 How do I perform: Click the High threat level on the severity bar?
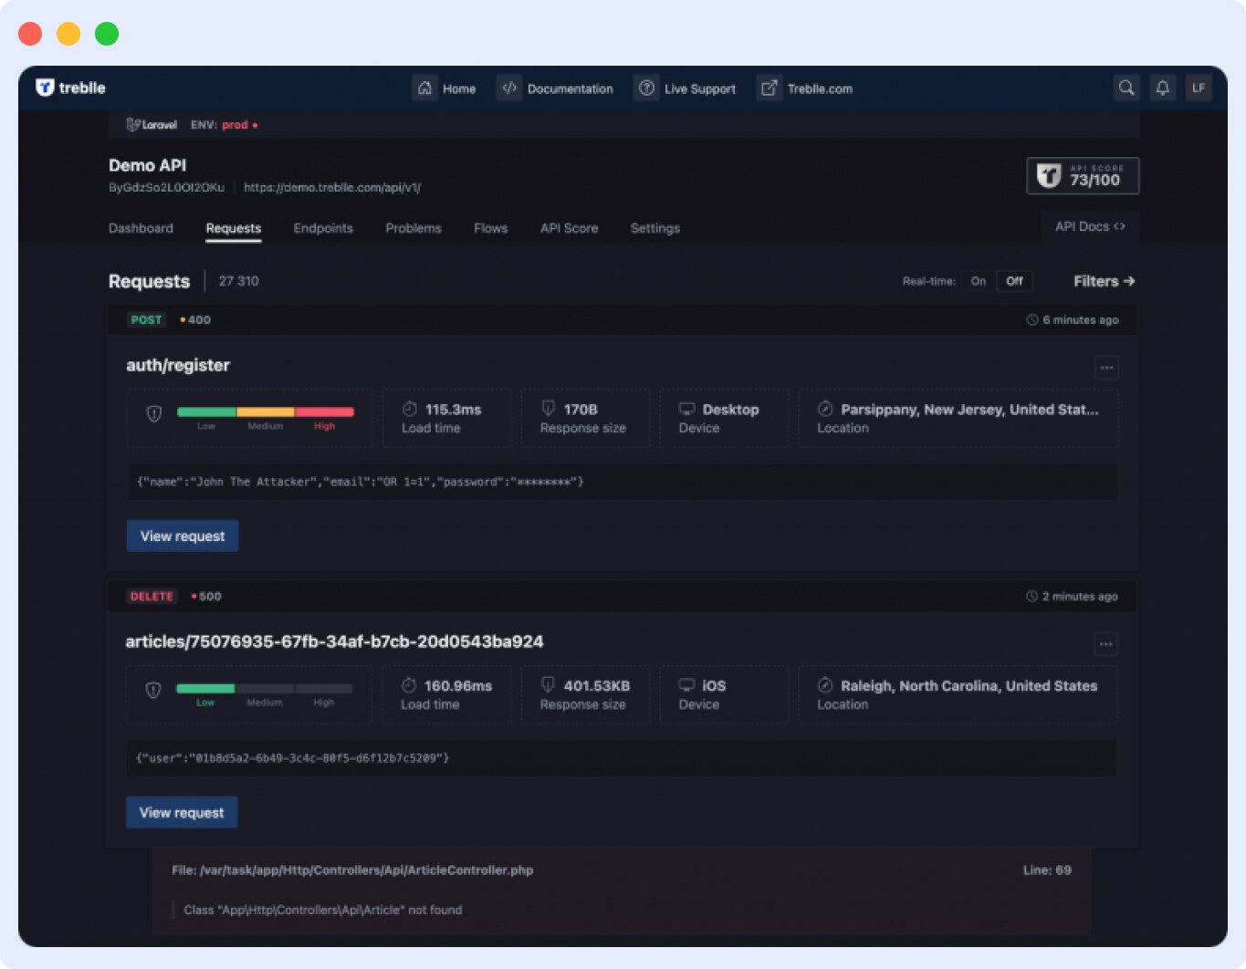click(325, 418)
